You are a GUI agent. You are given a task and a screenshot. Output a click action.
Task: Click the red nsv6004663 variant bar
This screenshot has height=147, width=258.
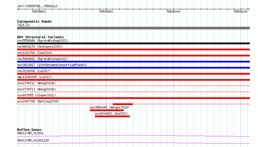coord(112,116)
